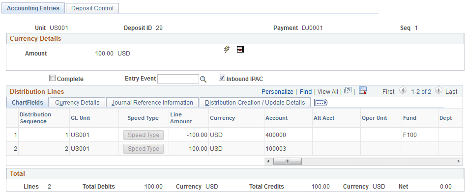Click line amount -100.00 in row 1
Viewport: 467px width, 194px height.
[197, 135]
